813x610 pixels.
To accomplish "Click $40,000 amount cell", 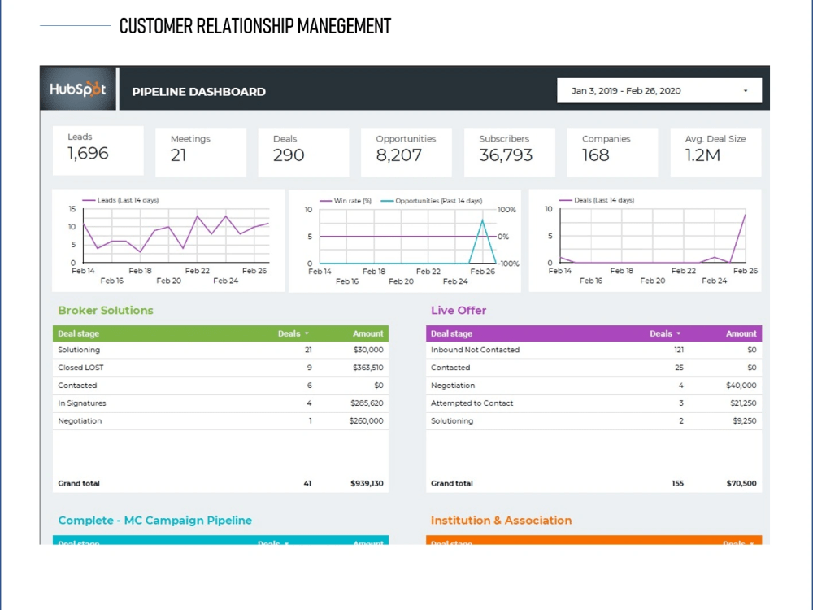I will (x=741, y=386).
